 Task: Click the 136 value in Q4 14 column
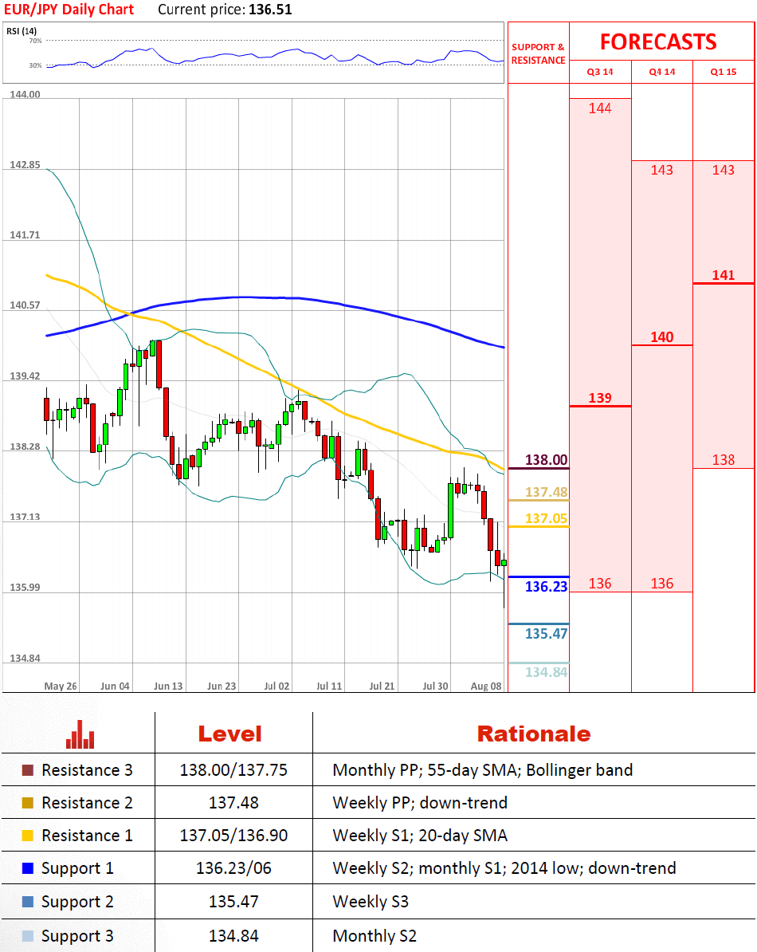(661, 584)
